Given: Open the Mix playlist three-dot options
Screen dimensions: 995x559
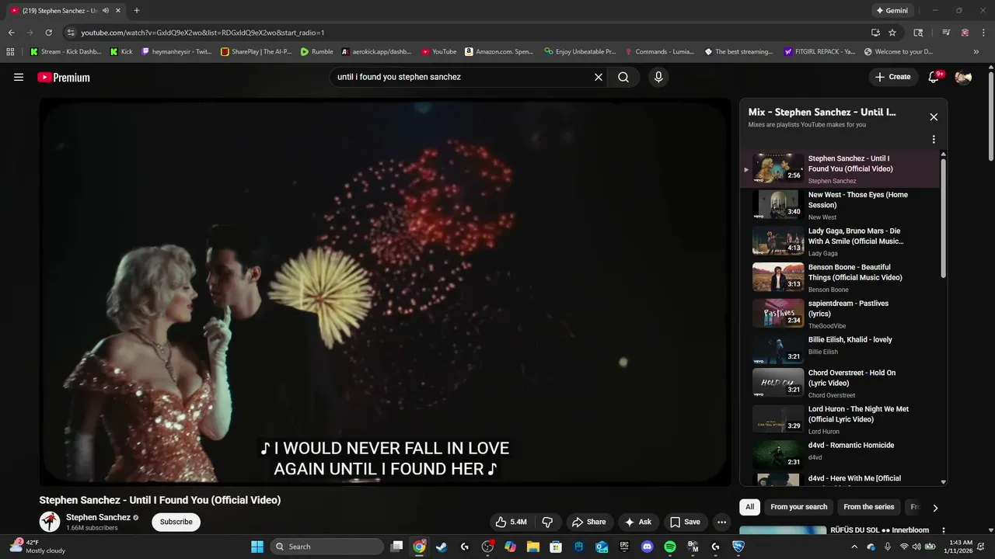Looking at the screenshot, I should [934, 140].
